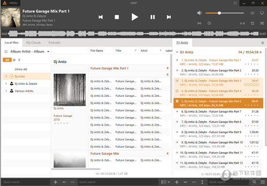Select track 11 Future Garage Mix Part 12
This screenshot has height=186, width=267.
(x=218, y=165)
